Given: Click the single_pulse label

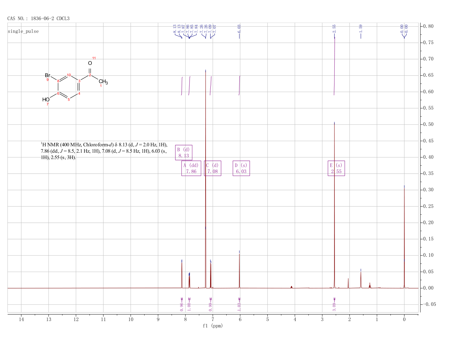Looking at the screenshot, I should [23, 31].
